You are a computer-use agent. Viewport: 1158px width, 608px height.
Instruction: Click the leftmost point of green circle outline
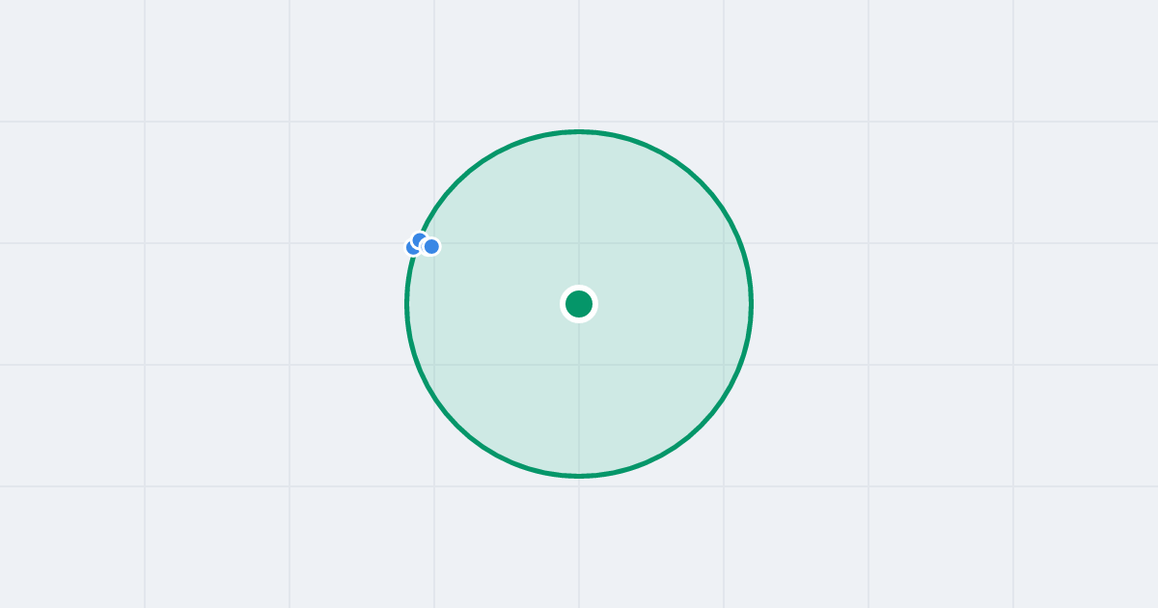pos(407,304)
